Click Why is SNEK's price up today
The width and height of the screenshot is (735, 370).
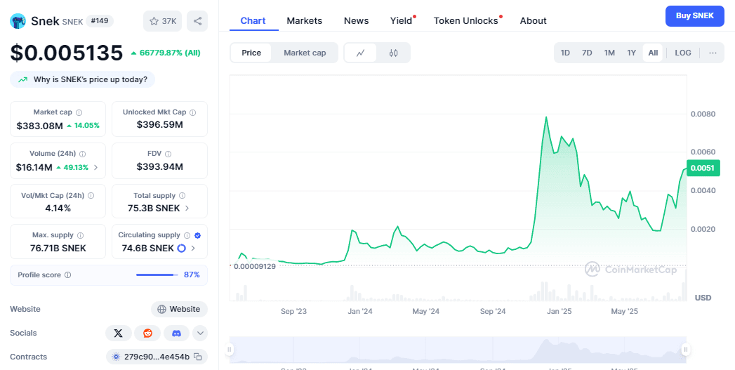[x=83, y=80]
